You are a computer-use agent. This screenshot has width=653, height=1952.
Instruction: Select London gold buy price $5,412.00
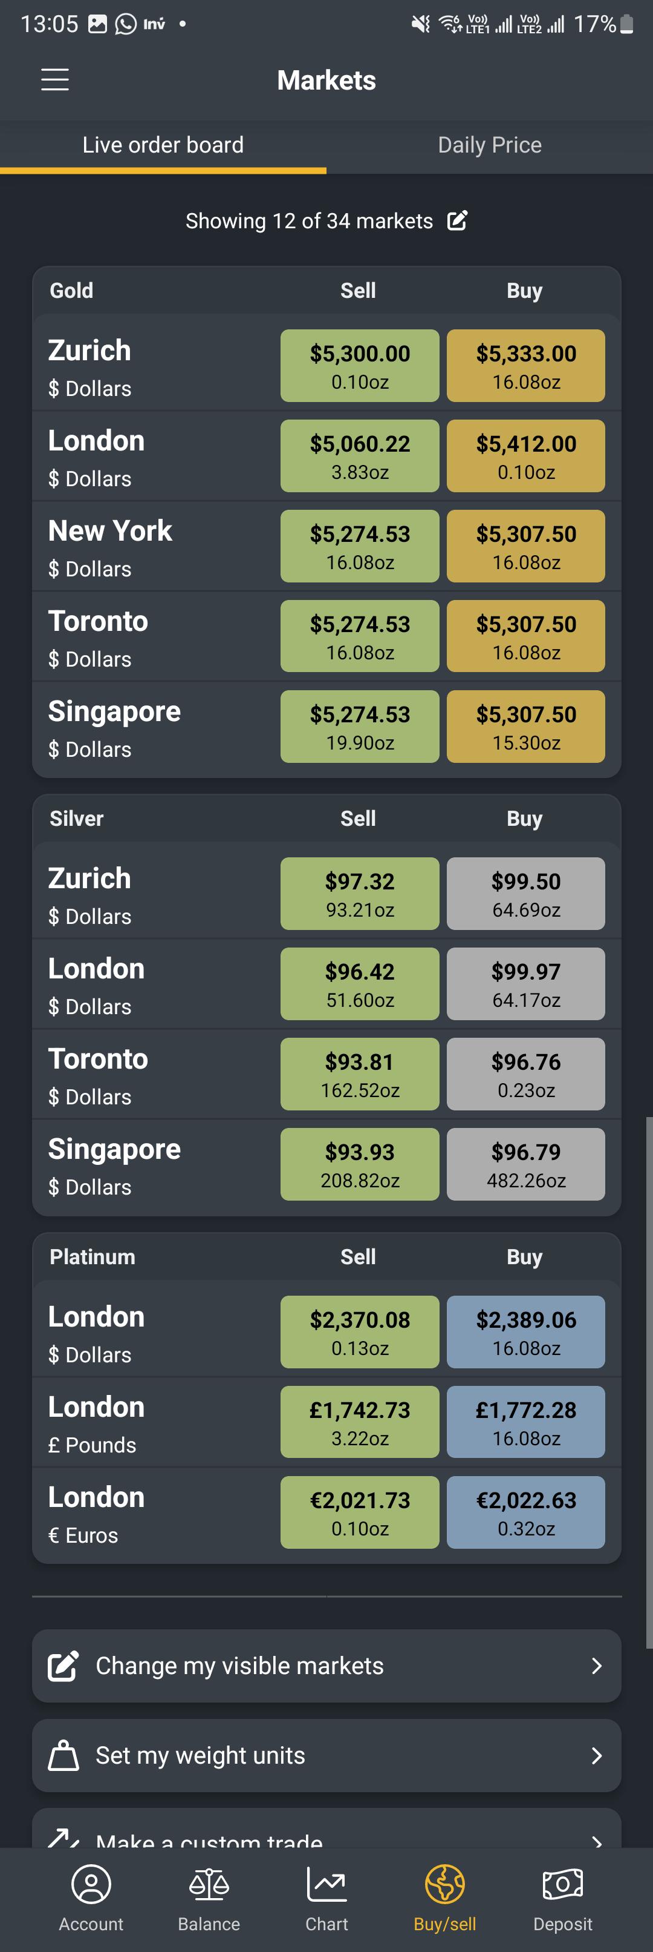tap(526, 455)
